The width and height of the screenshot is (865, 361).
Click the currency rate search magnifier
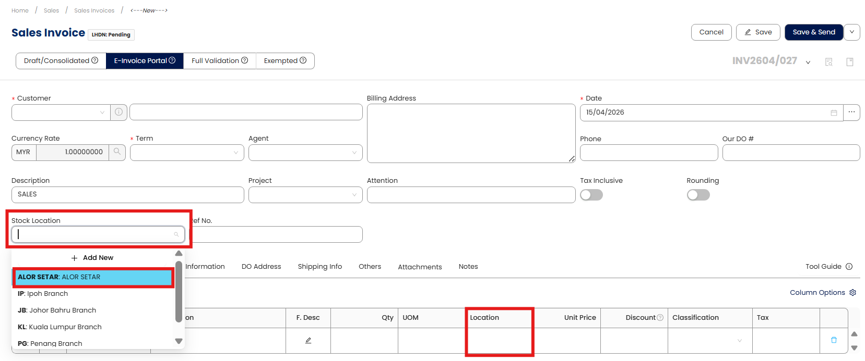[x=117, y=152]
